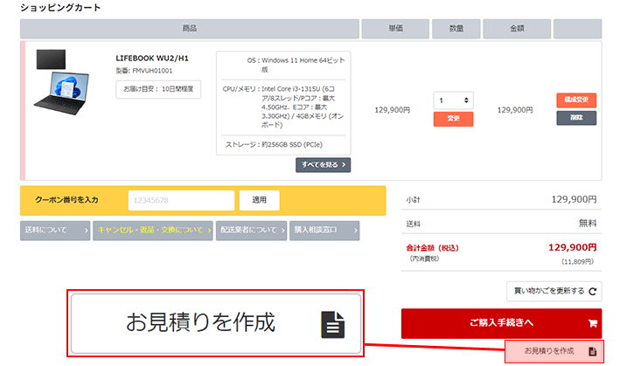Screen dimensions: 627x366
Task: Click the OS : Windows 11 Home spec row
Action: pyautogui.click(x=283, y=65)
